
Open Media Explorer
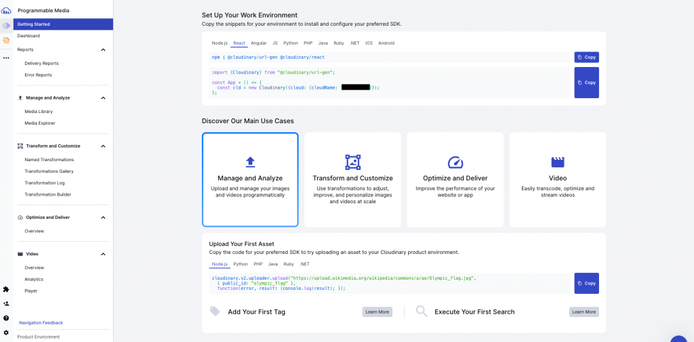click(40, 123)
